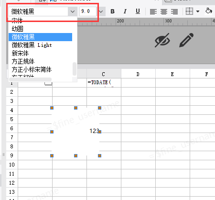Click top-middle resize handle of floating element
This screenshot has height=200, width=215.
[75, 108]
